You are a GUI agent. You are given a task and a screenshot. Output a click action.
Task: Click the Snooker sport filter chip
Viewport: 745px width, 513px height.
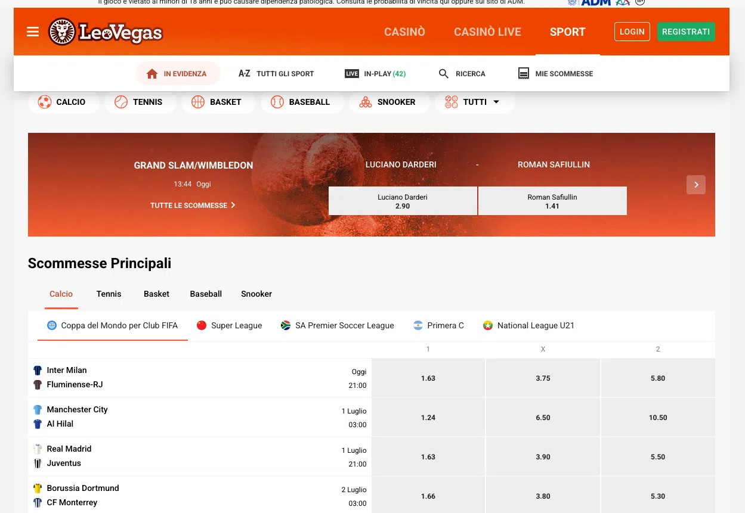pos(389,102)
